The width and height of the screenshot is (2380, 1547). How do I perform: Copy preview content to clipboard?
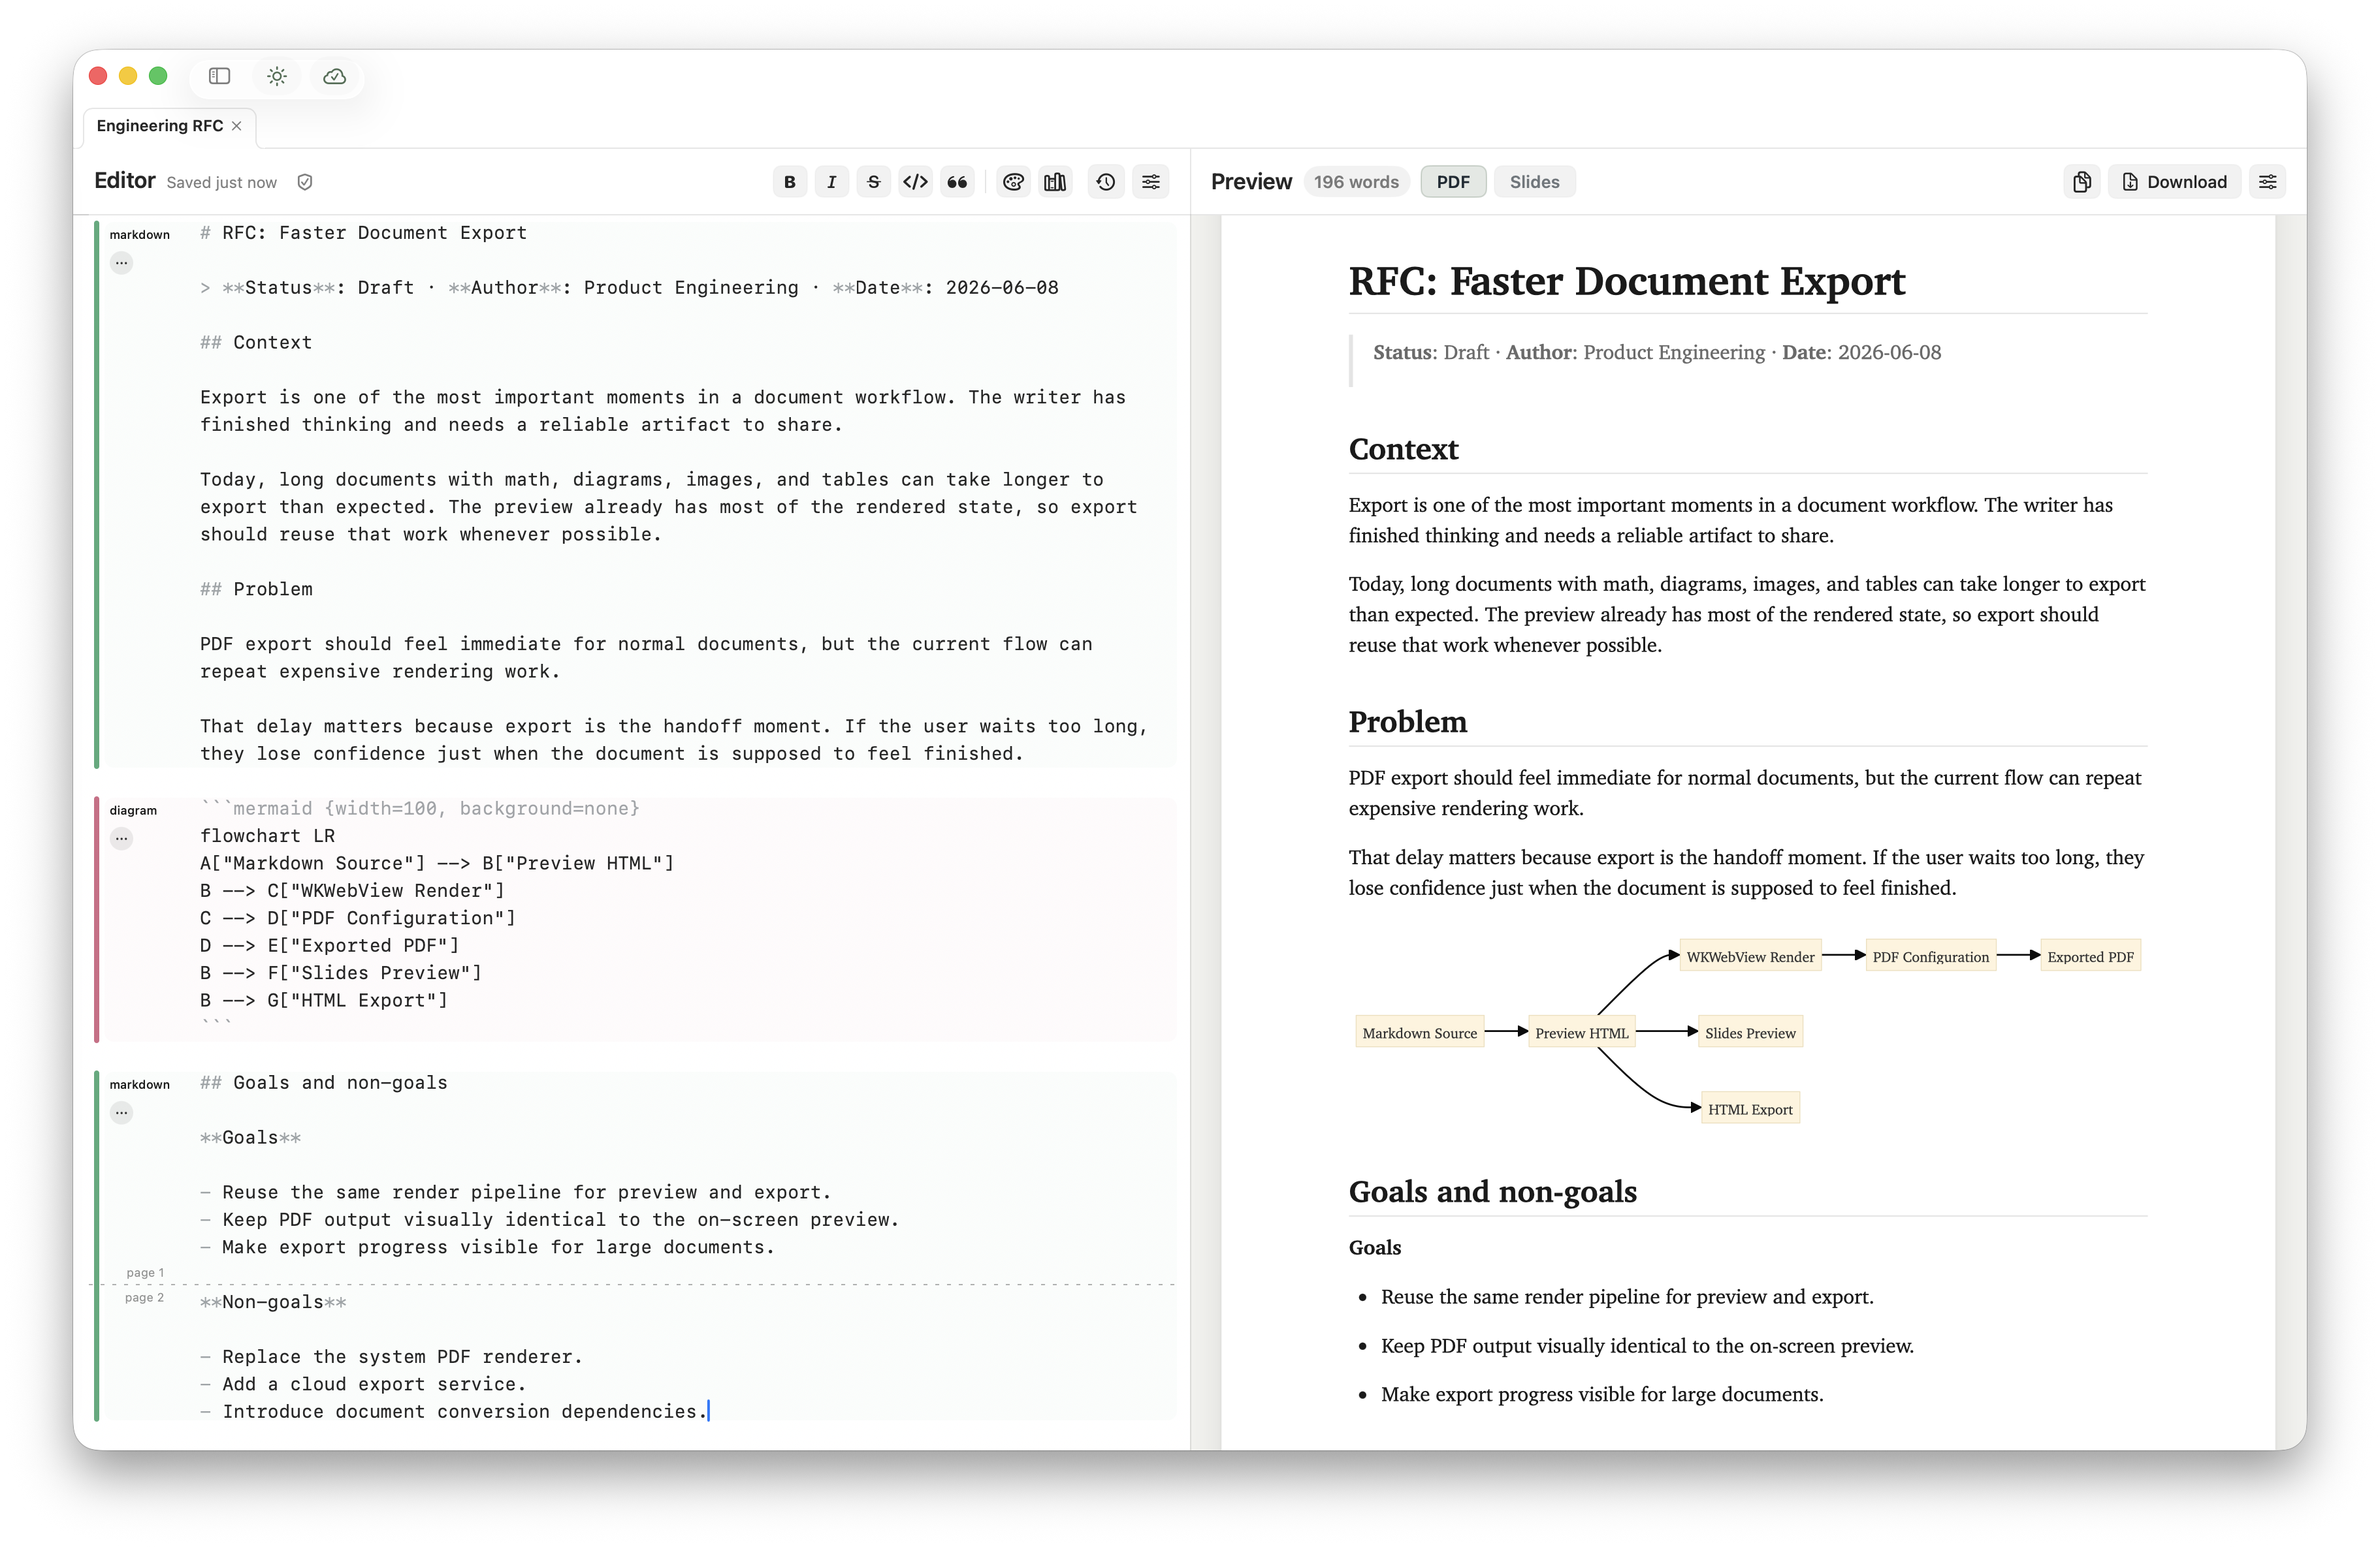2082,182
